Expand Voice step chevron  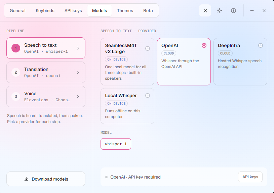click(x=78, y=96)
